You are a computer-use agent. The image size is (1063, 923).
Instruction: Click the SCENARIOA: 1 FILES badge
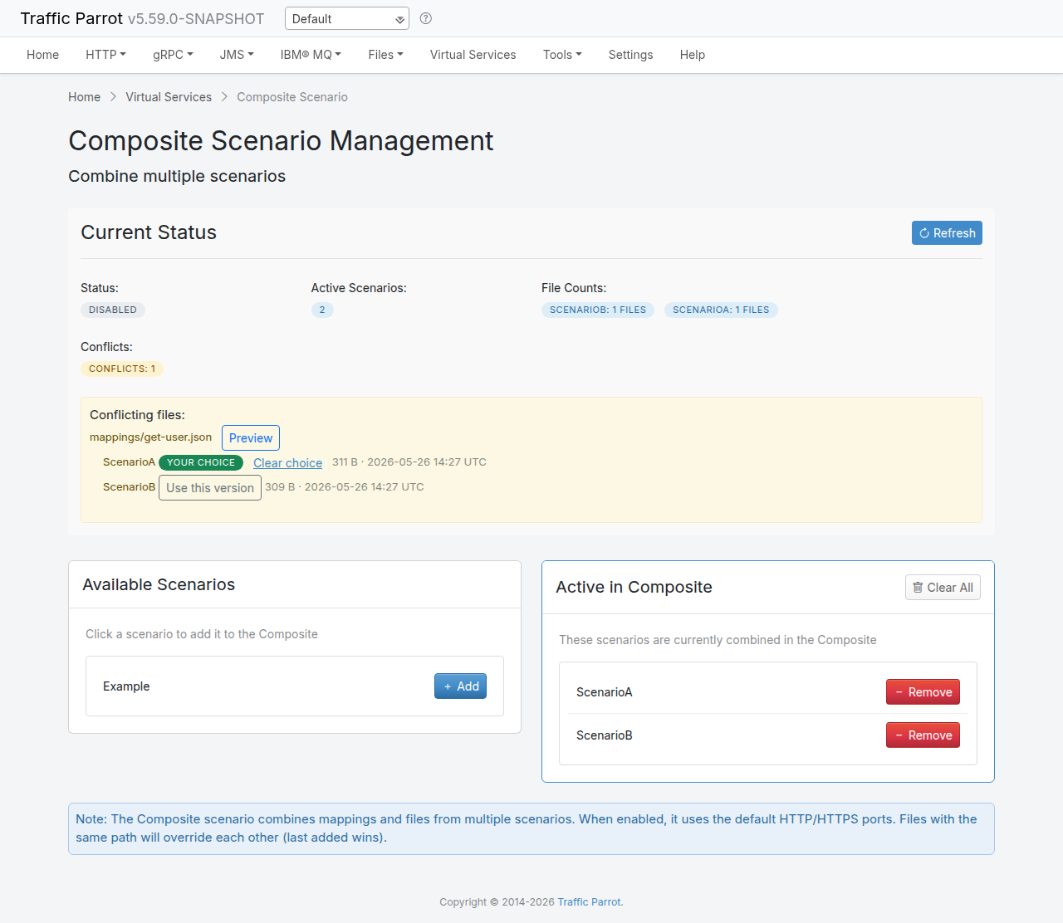click(721, 310)
